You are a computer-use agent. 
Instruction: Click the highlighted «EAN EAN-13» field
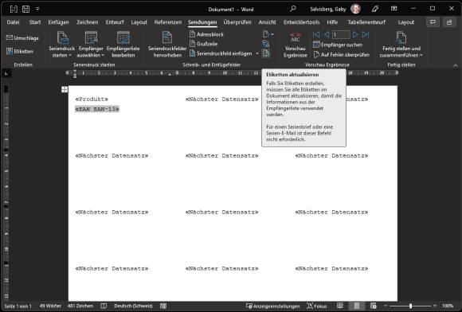click(97, 109)
